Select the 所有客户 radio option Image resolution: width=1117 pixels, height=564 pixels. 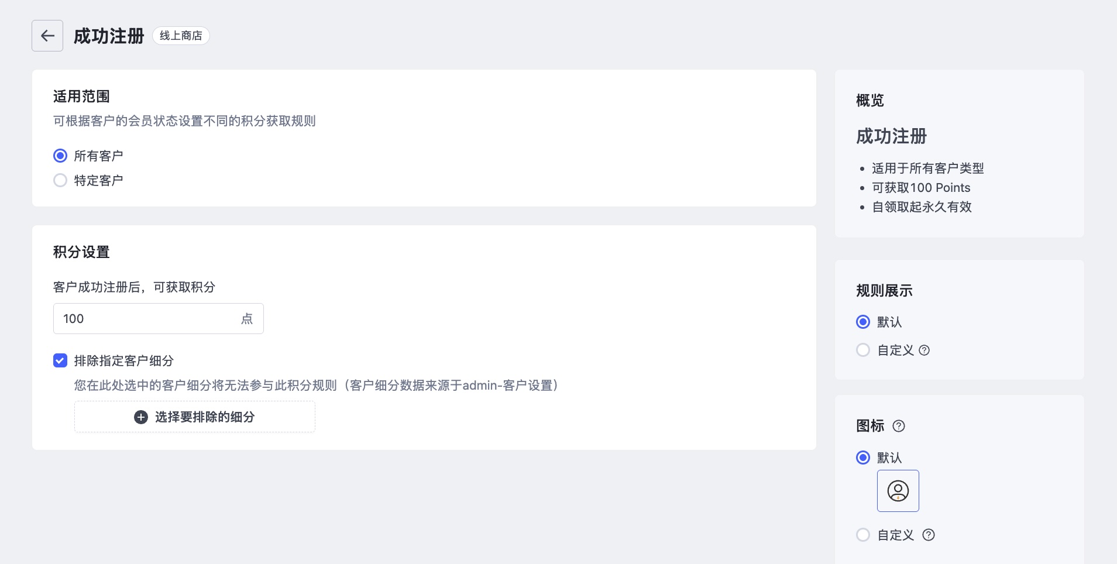60,156
